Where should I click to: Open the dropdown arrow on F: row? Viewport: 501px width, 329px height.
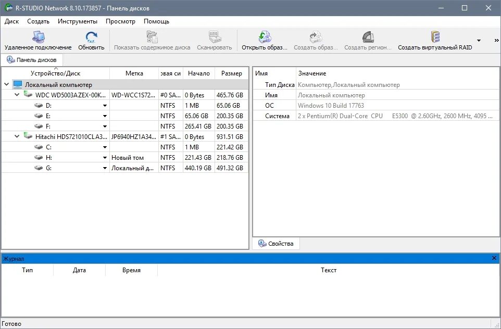click(x=105, y=126)
